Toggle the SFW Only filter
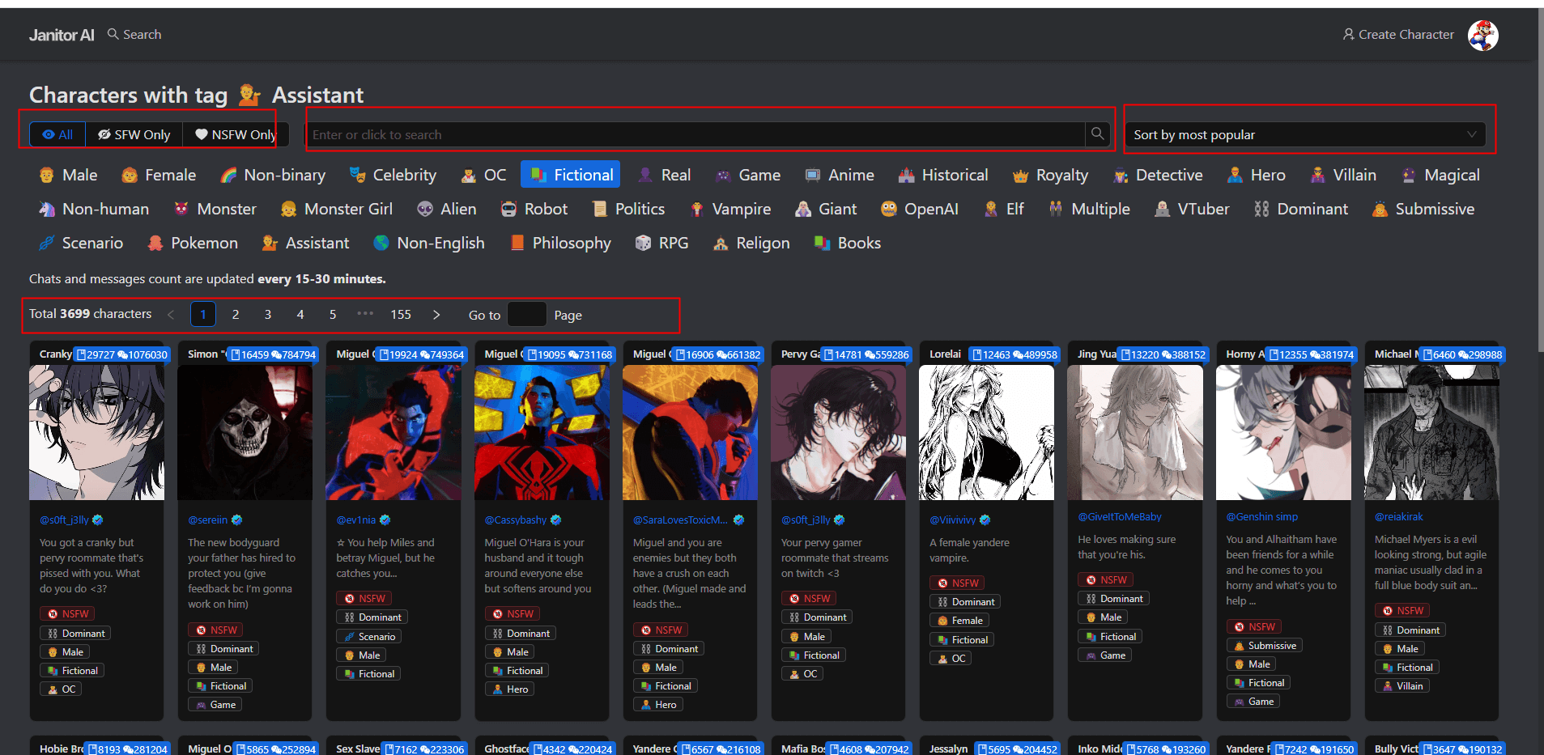 click(134, 134)
